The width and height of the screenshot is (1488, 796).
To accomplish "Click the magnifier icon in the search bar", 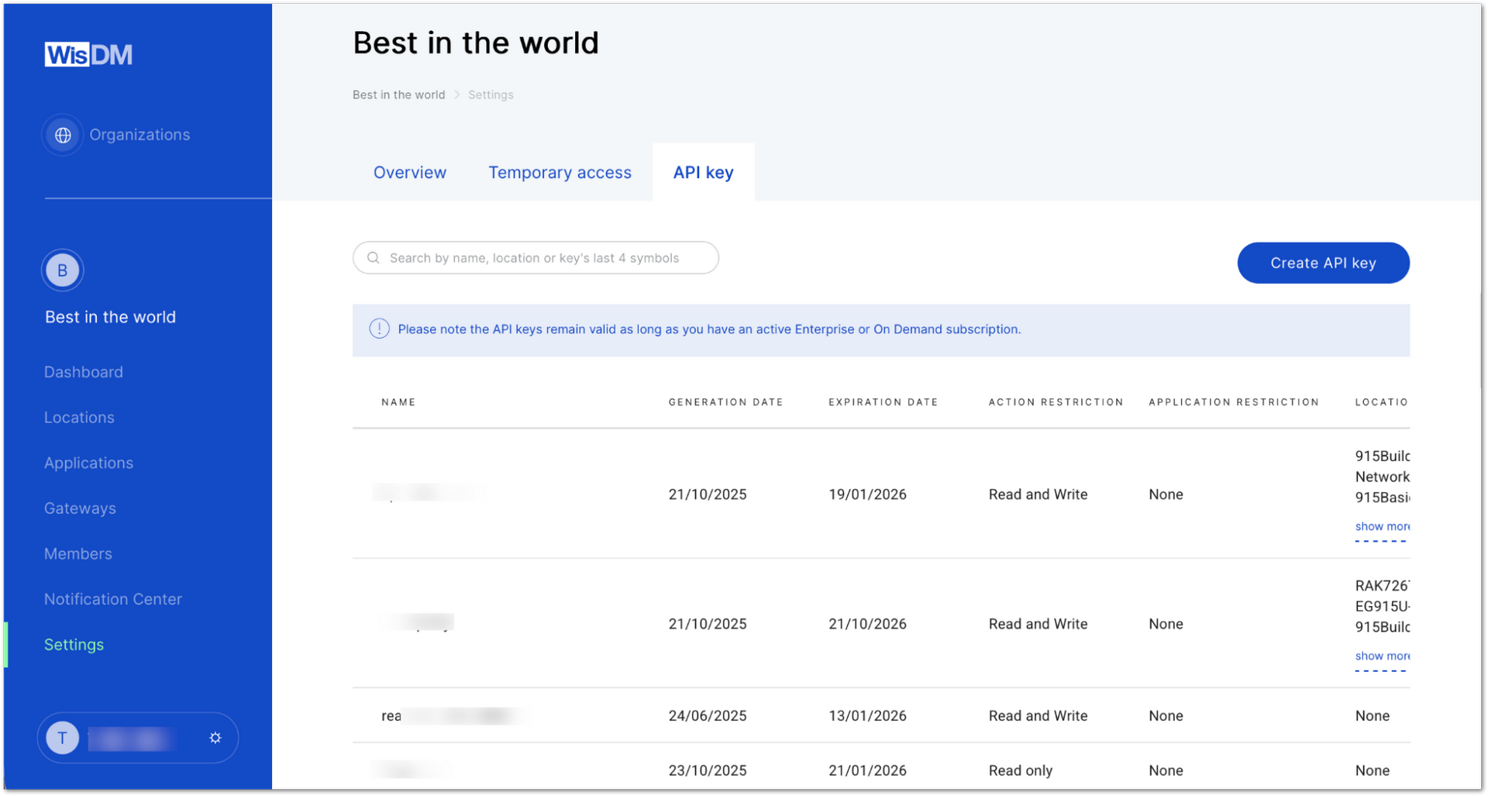I will click(x=374, y=257).
